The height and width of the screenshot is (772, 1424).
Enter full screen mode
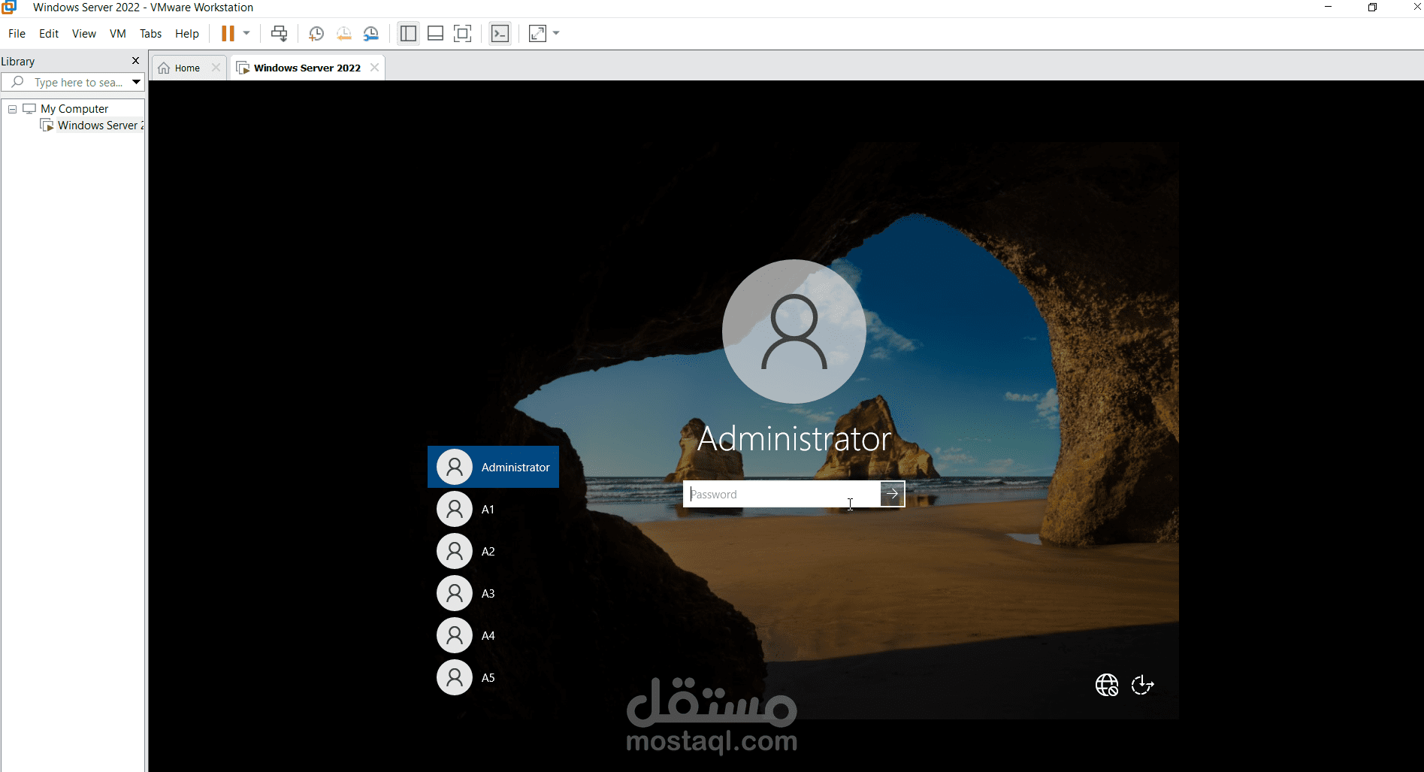tap(462, 33)
